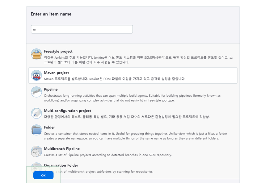Select the Folder item type title
261x183 pixels.
pos(49,127)
